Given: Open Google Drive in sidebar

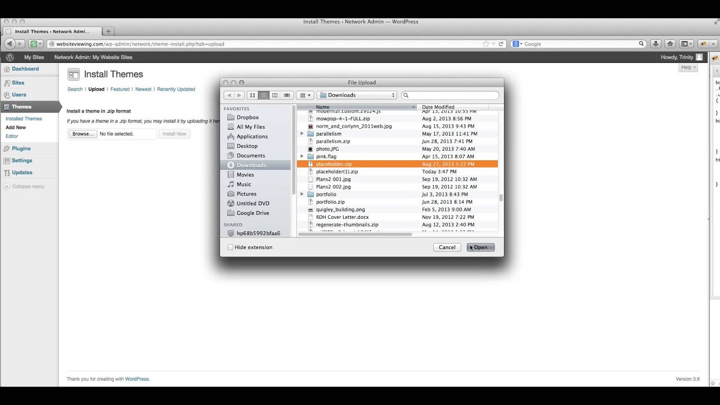Looking at the screenshot, I should point(253,213).
